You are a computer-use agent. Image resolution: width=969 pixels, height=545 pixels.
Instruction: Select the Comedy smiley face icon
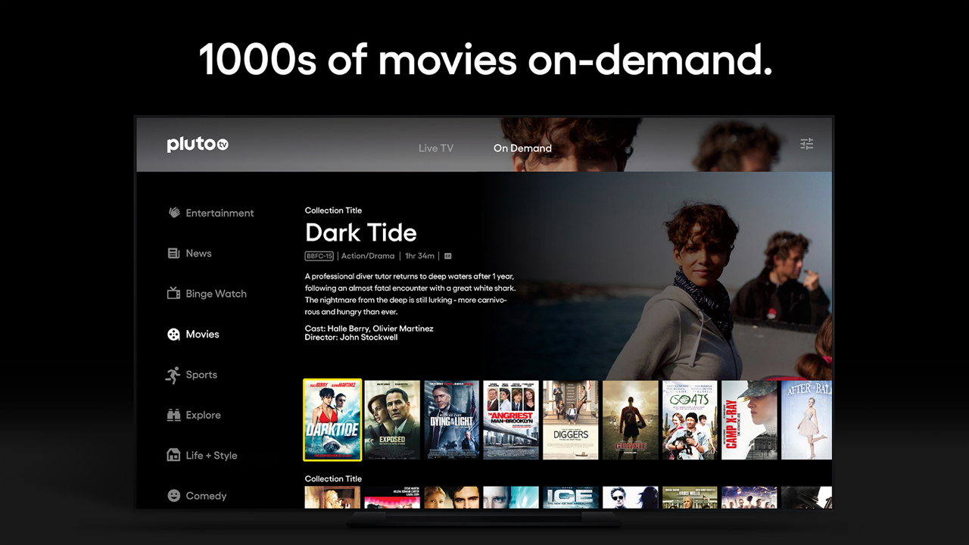point(173,496)
